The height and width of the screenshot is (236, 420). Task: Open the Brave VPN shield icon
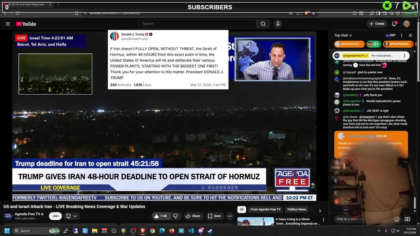(x=398, y=13)
